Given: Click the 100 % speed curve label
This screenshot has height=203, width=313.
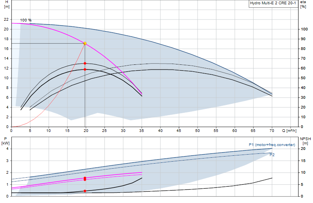Looking at the screenshot, I should [26, 20].
